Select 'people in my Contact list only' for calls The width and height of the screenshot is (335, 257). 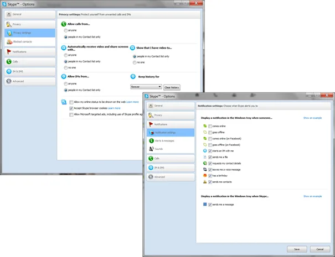coord(66,37)
